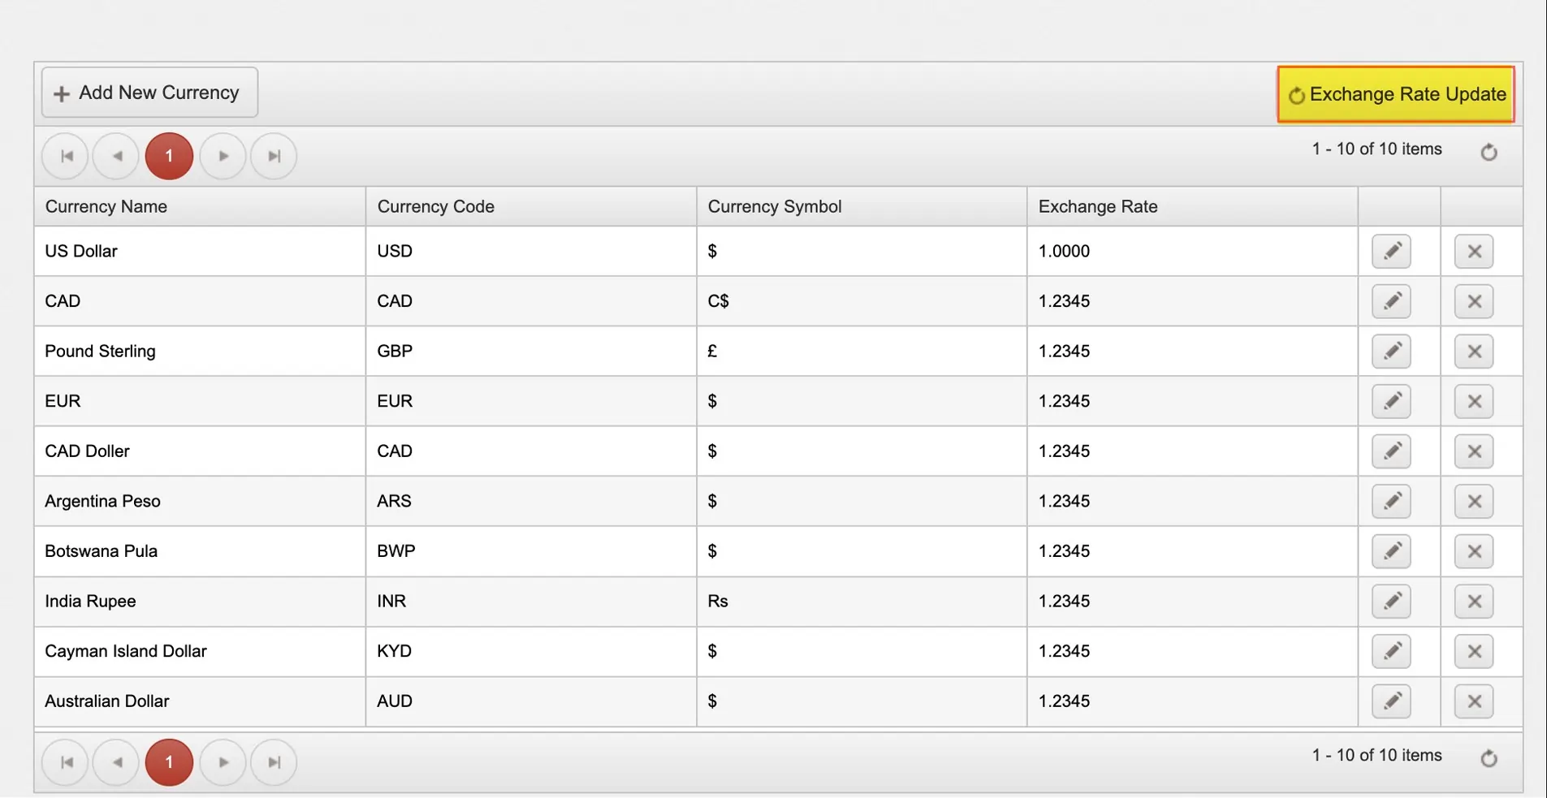Open editor for EUR row
The height and width of the screenshot is (798, 1547).
pyautogui.click(x=1391, y=401)
